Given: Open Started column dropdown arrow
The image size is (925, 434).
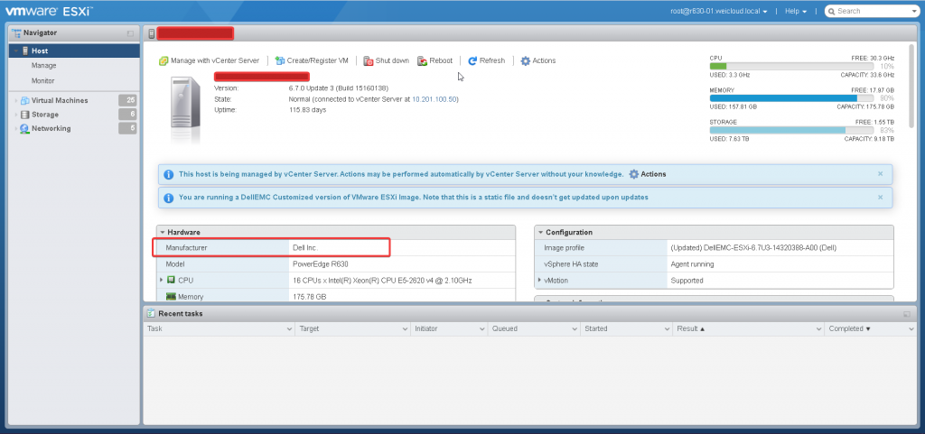Looking at the screenshot, I should click(667, 328).
